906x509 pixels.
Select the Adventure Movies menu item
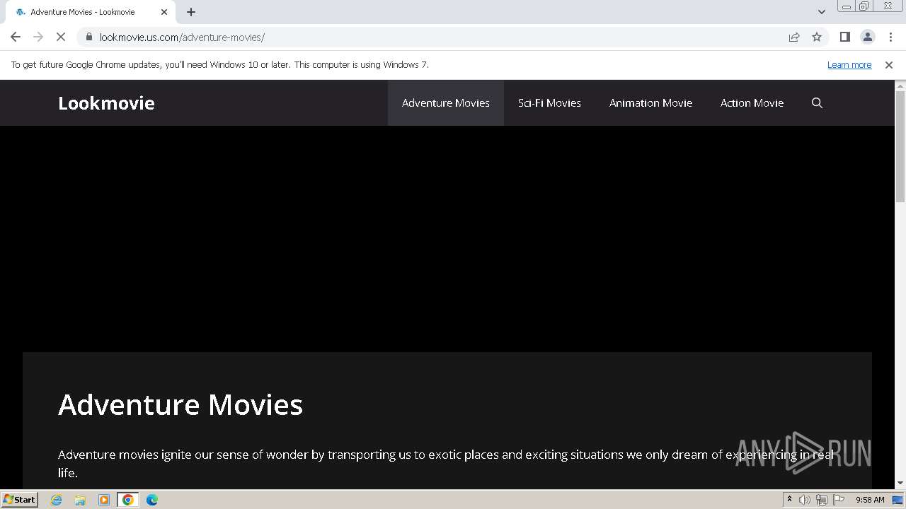[446, 103]
